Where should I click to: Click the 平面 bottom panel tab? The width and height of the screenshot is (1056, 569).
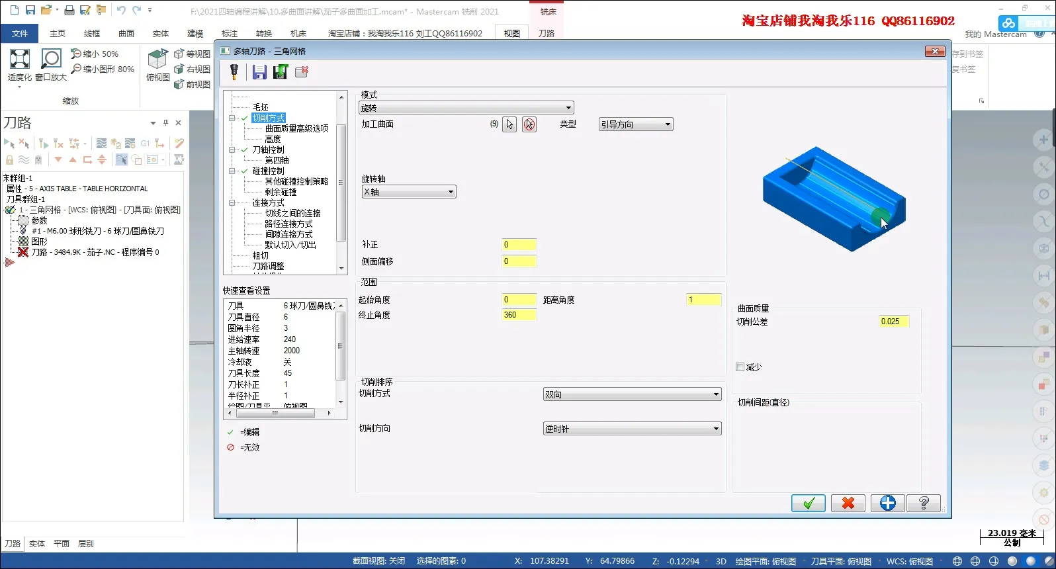(62, 544)
